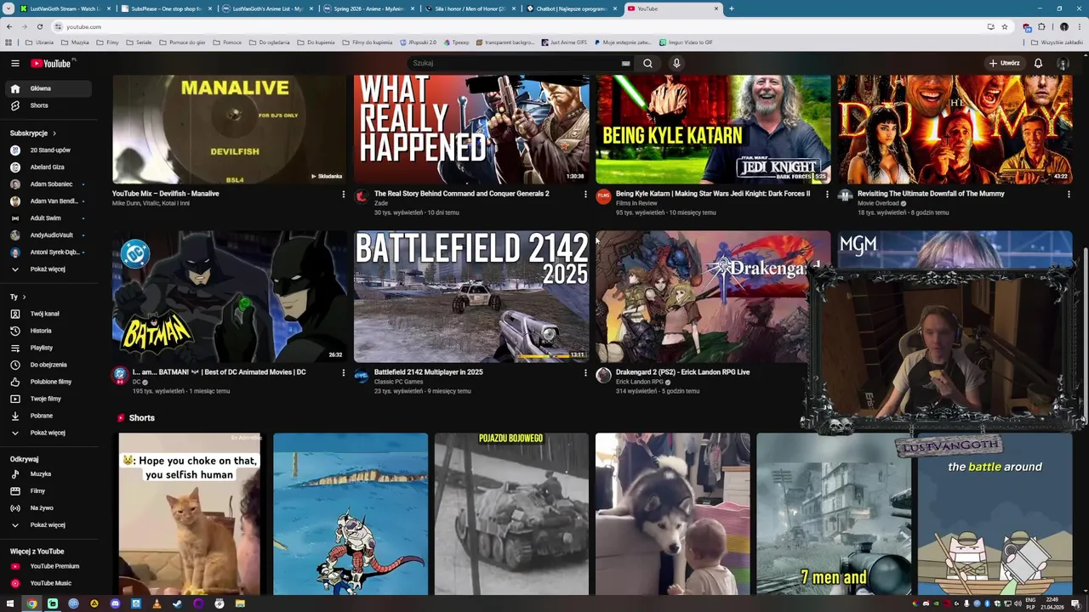Image resolution: width=1089 pixels, height=612 pixels.
Task: Play the Being Kyle Katarn thumbnail
Action: click(x=713, y=129)
